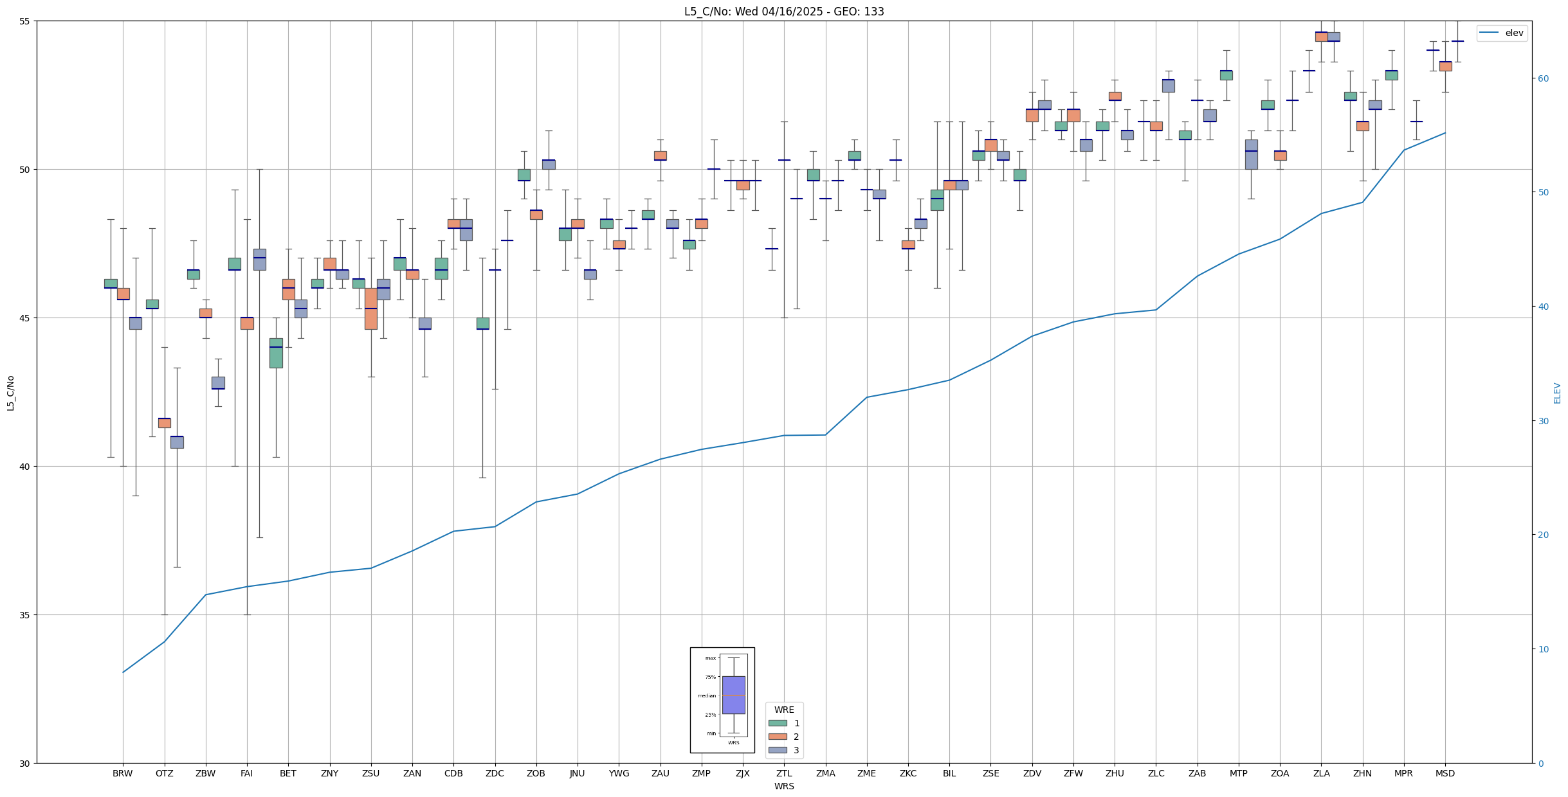Click the ZTL station tick label
The image size is (1568, 797).
coord(784,773)
